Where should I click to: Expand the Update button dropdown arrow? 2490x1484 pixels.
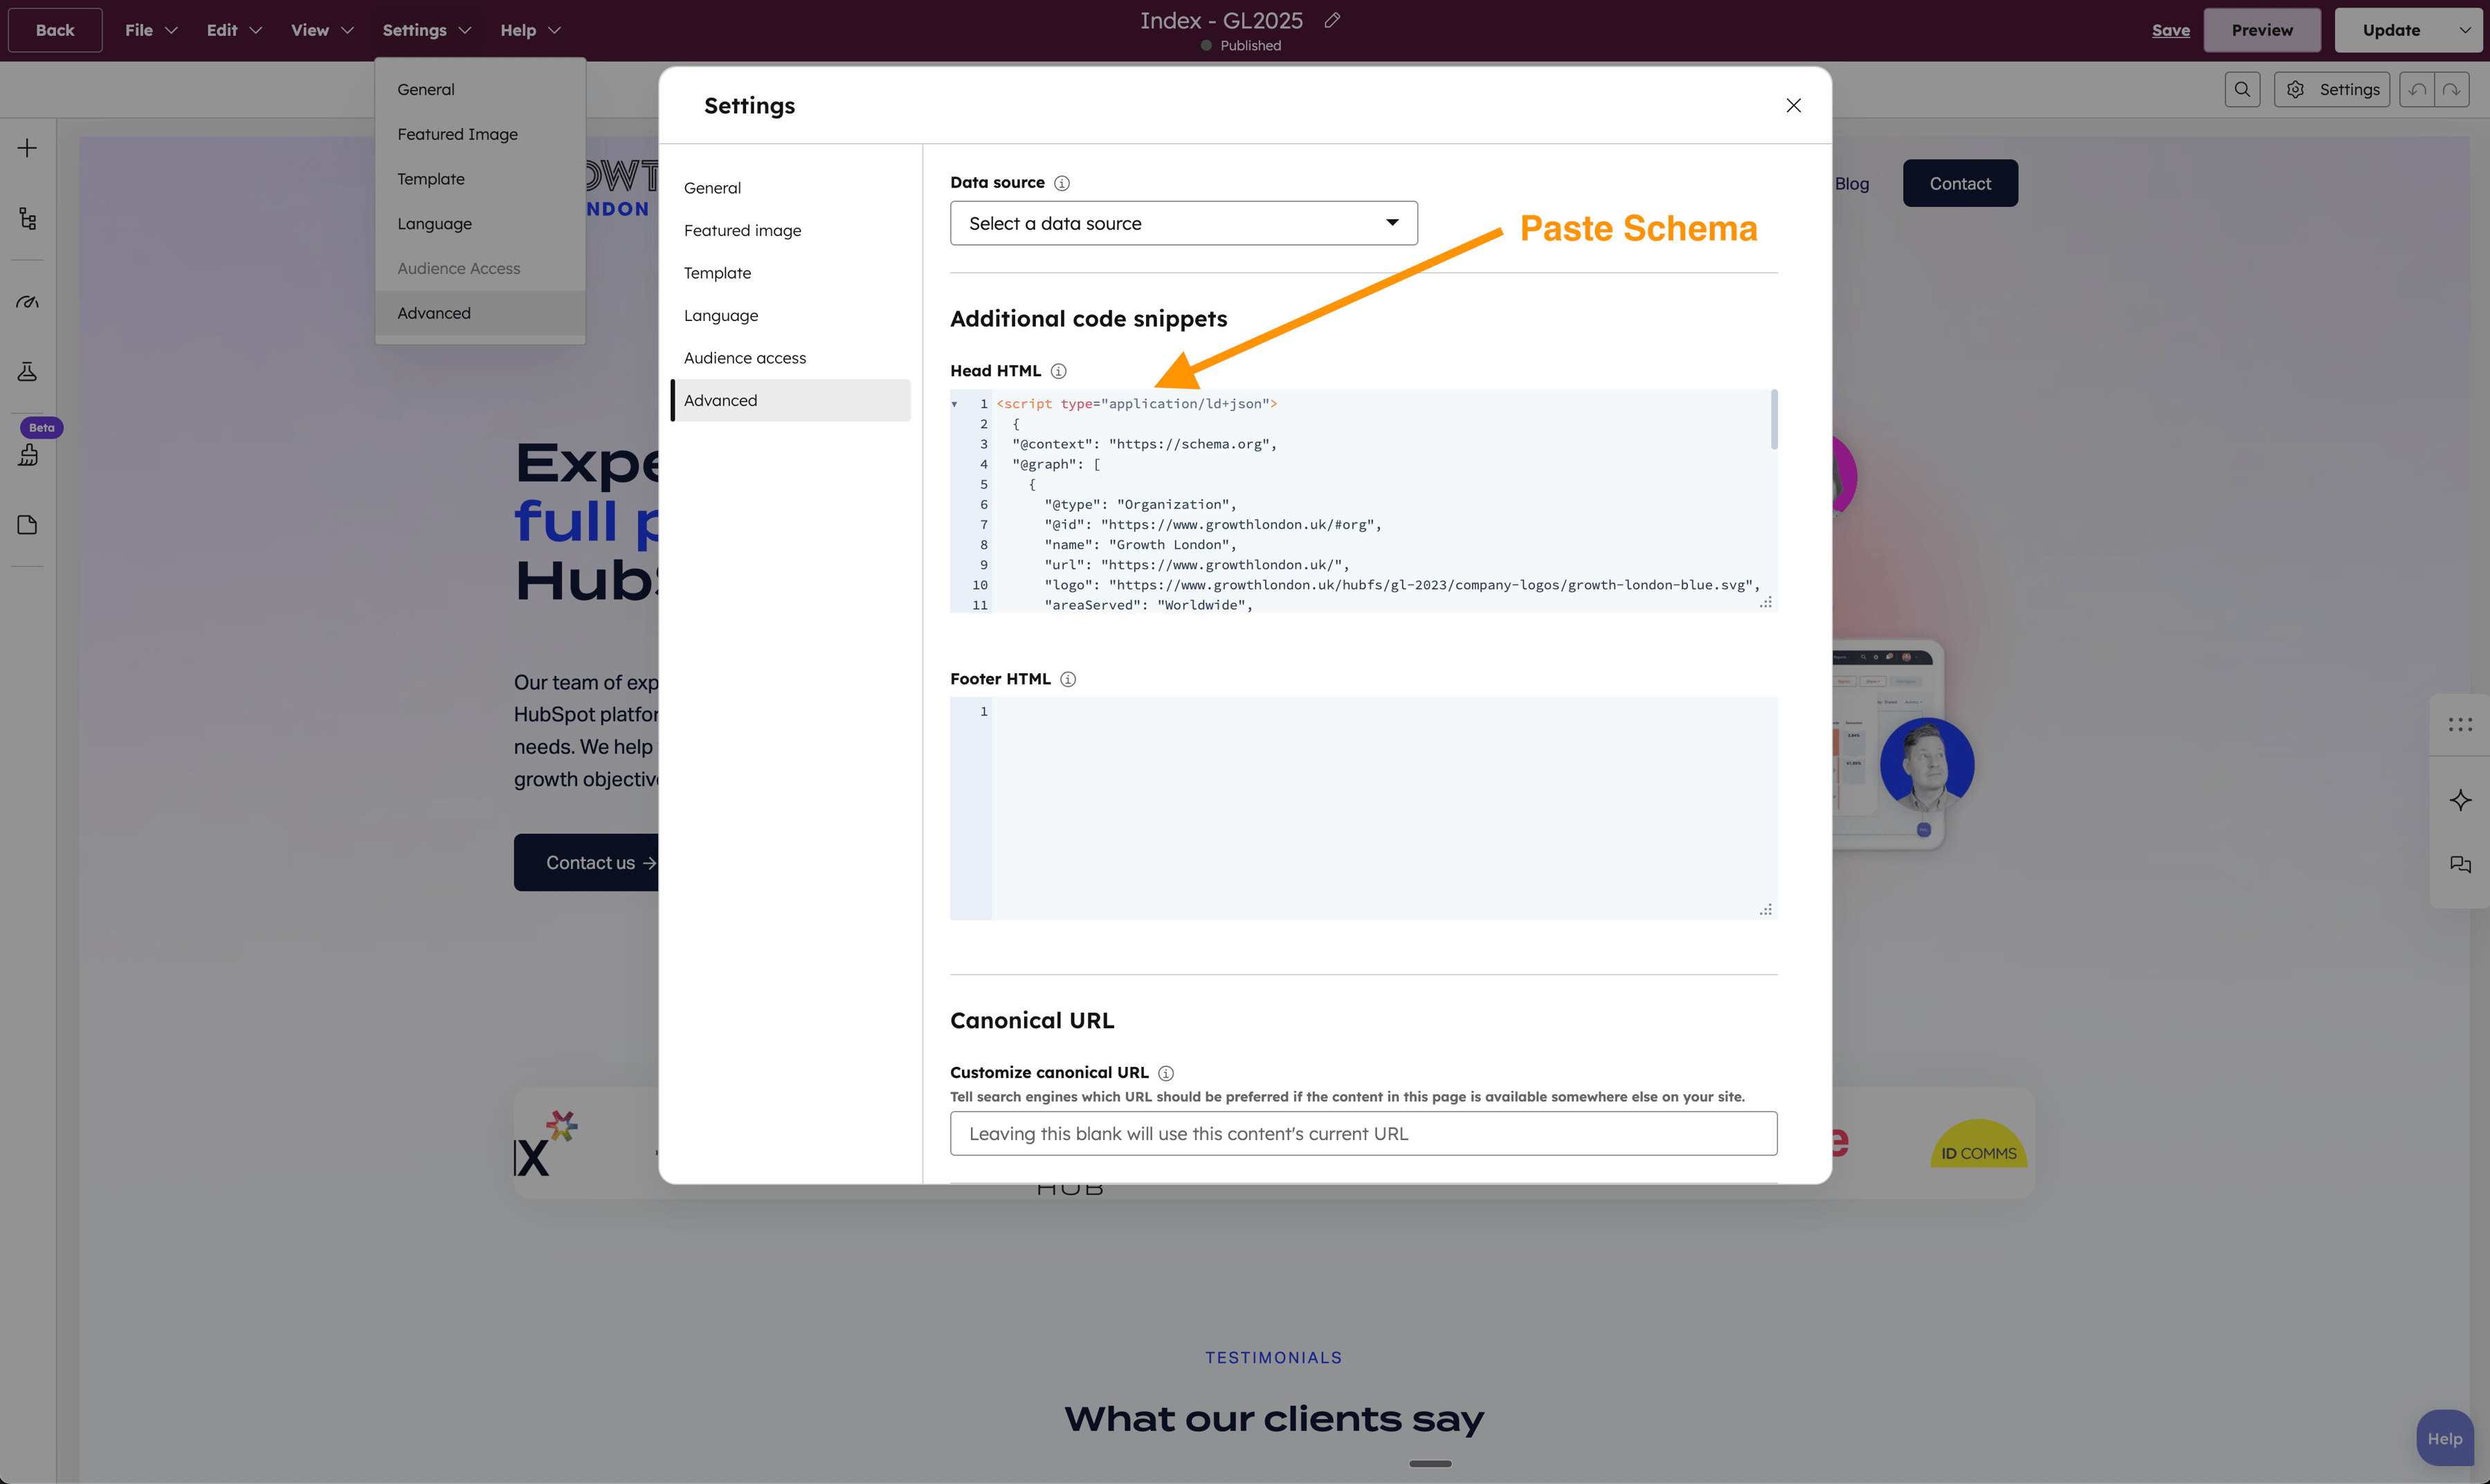tap(2464, 30)
